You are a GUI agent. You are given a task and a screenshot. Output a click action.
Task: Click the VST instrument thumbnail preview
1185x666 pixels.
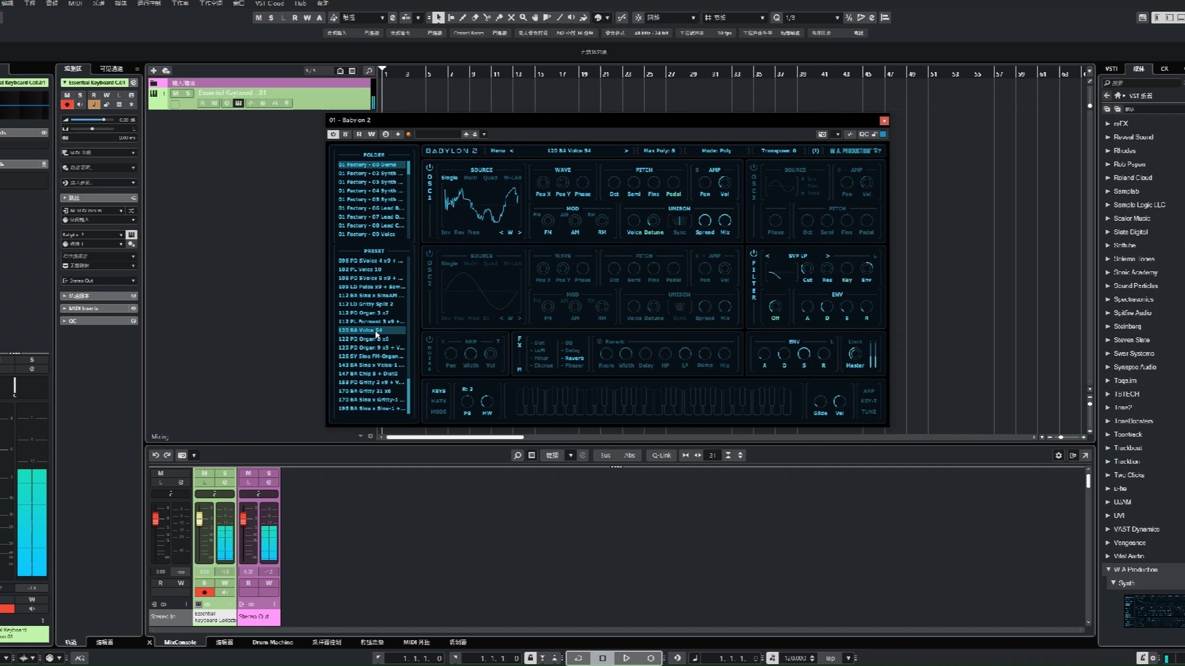(x=1154, y=610)
